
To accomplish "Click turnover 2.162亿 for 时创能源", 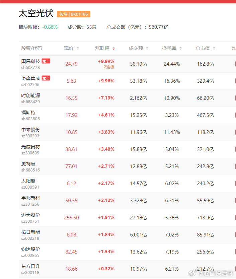I will 138,98.
